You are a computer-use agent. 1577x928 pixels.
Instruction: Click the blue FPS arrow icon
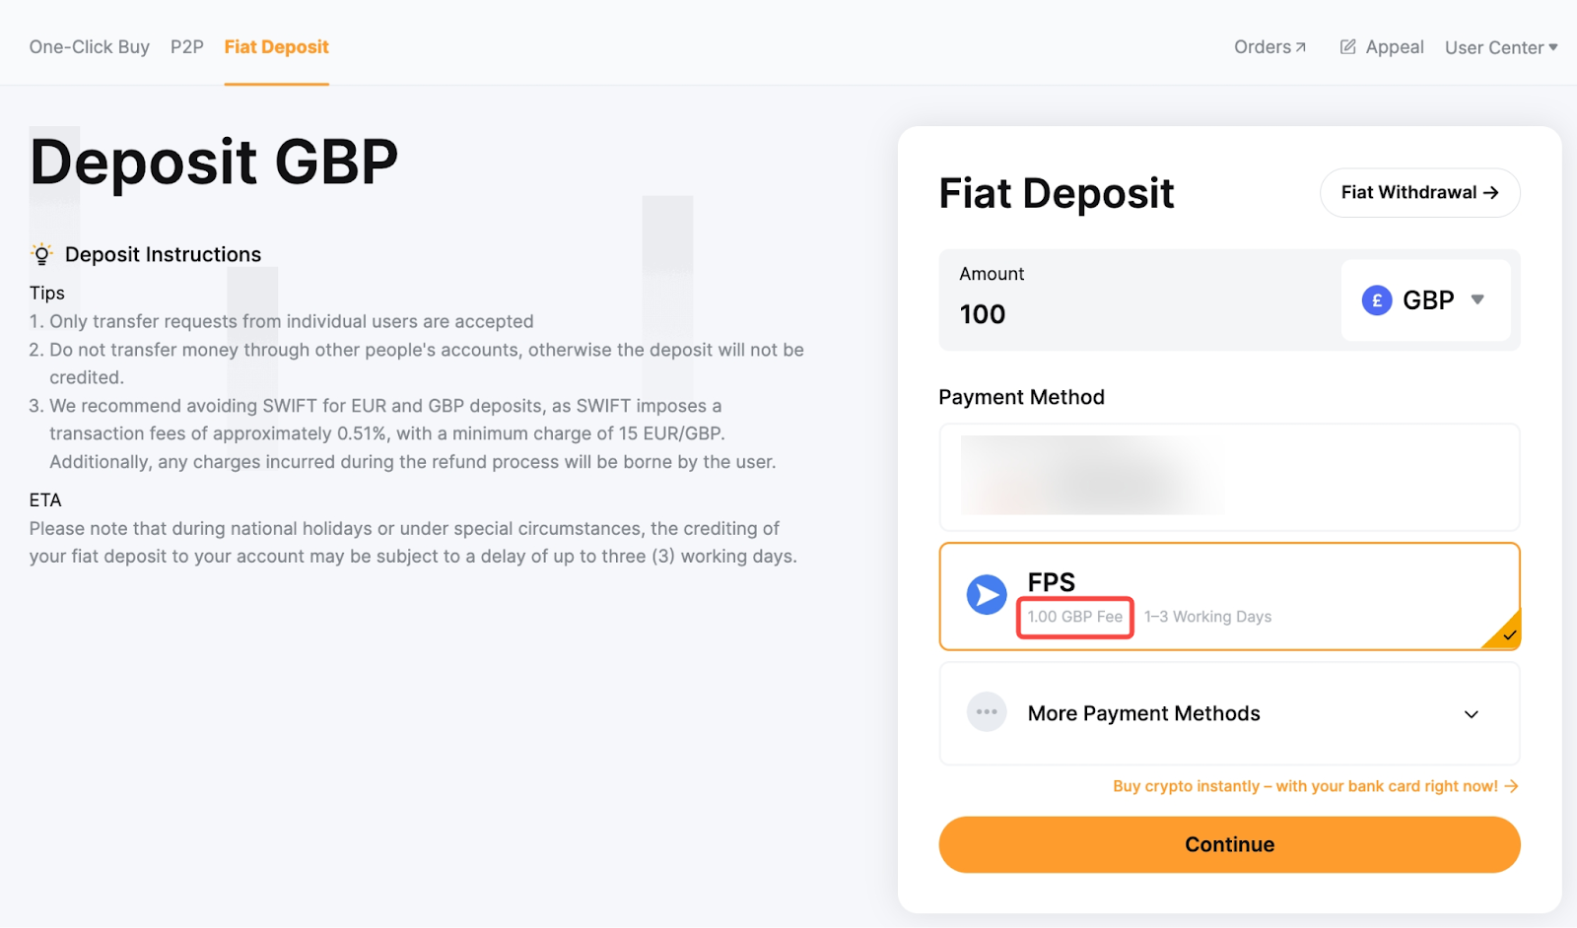(x=986, y=595)
